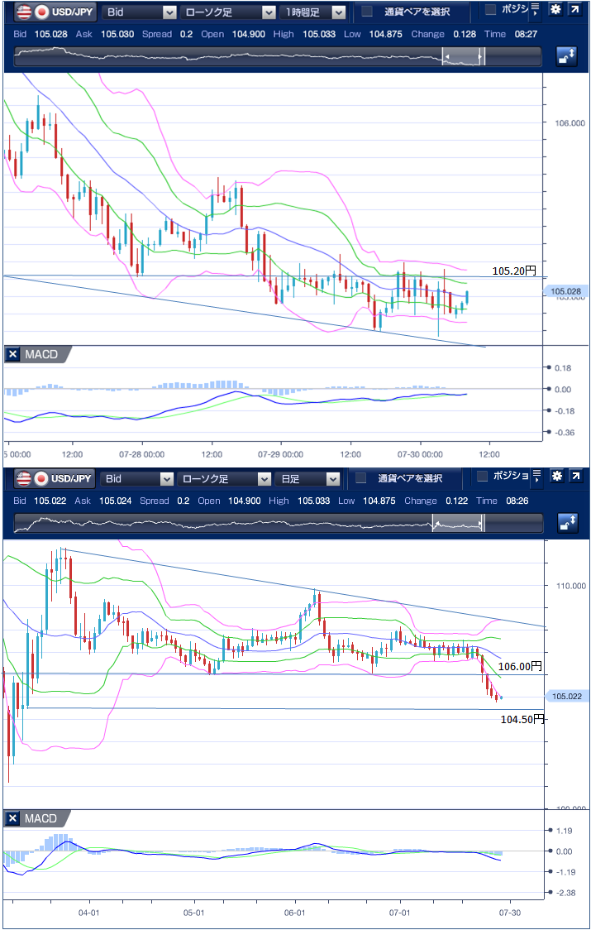Viewport: 591px width, 930px height.
Task: Click the range selector in hourly chart navigator
Action: [x=463, y=56]
